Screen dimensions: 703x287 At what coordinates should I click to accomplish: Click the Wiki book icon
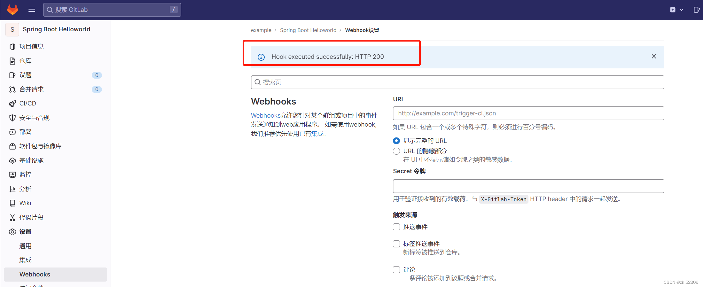(x=12, y=203)
